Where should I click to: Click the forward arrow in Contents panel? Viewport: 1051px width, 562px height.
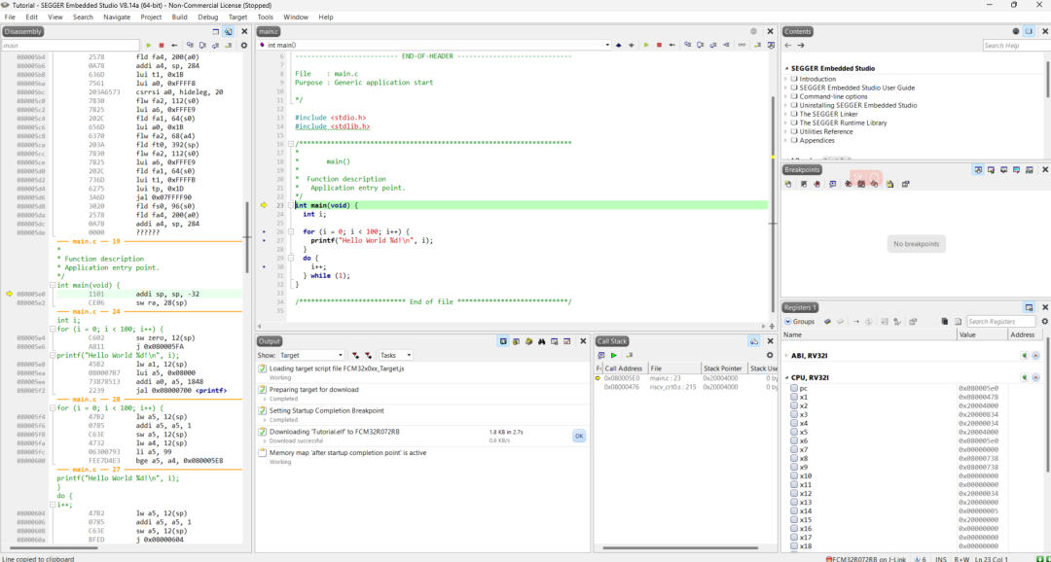(x=801, y=46)
